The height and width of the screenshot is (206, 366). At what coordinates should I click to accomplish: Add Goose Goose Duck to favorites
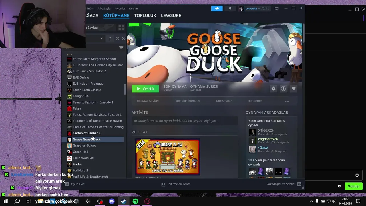coord(293,89)
